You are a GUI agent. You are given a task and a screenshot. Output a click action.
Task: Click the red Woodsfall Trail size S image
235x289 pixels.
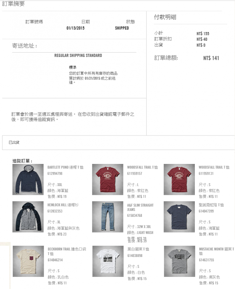point(179,179)
